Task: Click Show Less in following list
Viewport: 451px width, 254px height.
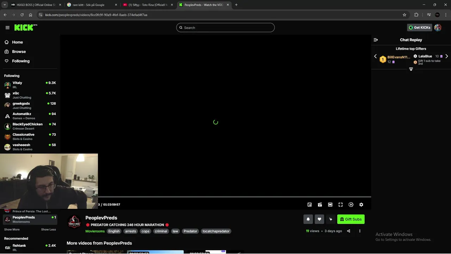Action: click(x=48, y=229)
